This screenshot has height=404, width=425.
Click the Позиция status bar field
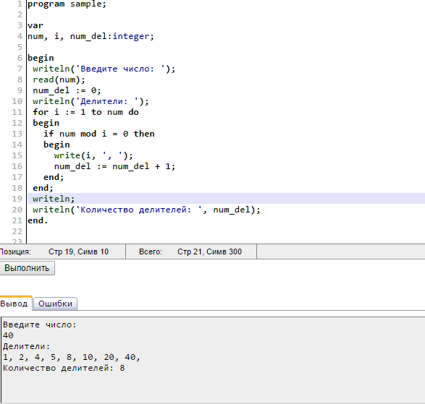click(x=62, y=252)
